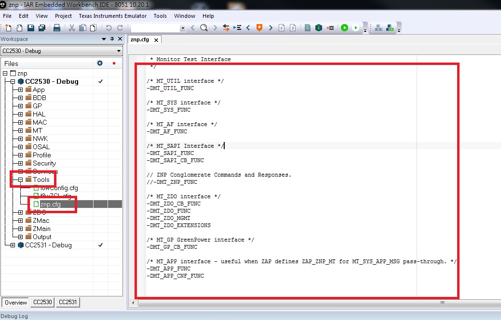The height and width of the screenshot is (320, 501).
Task: Open the Edit menu
Action: pyautogui.click(x=23, y=16)
